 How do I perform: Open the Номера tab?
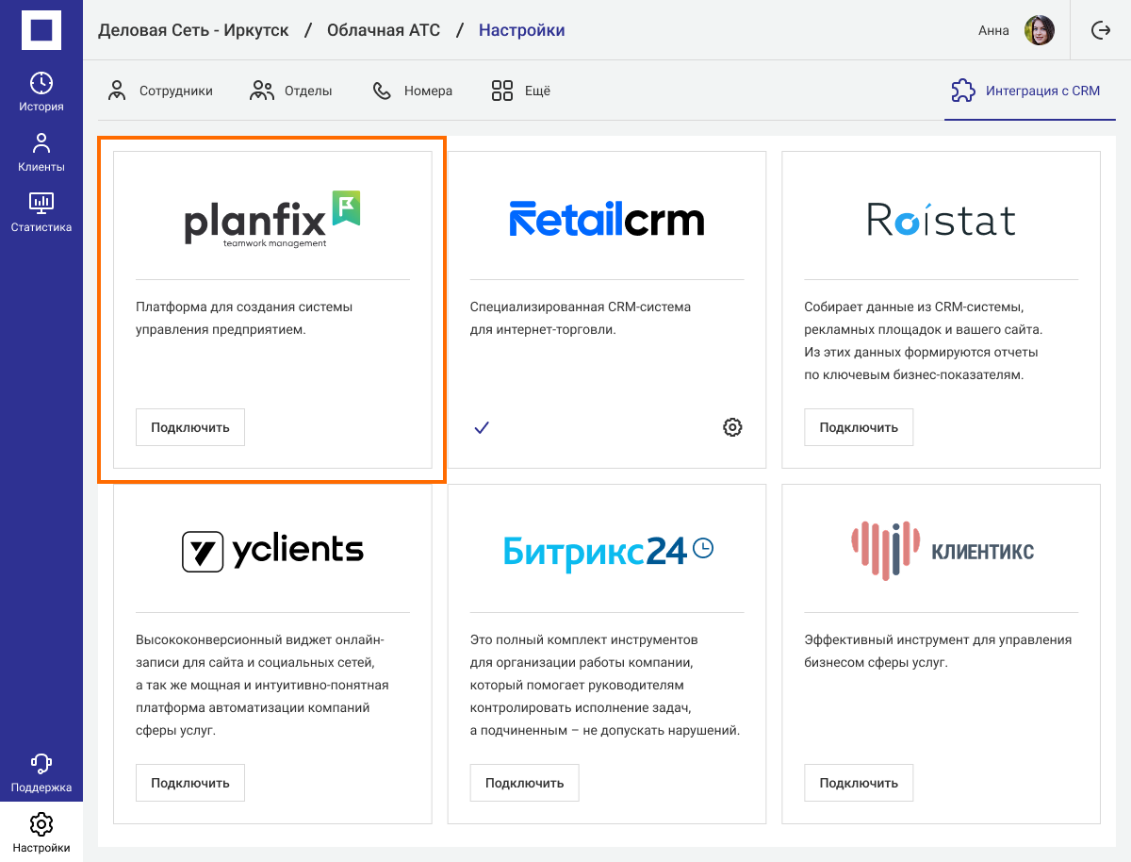pos(413,91)
